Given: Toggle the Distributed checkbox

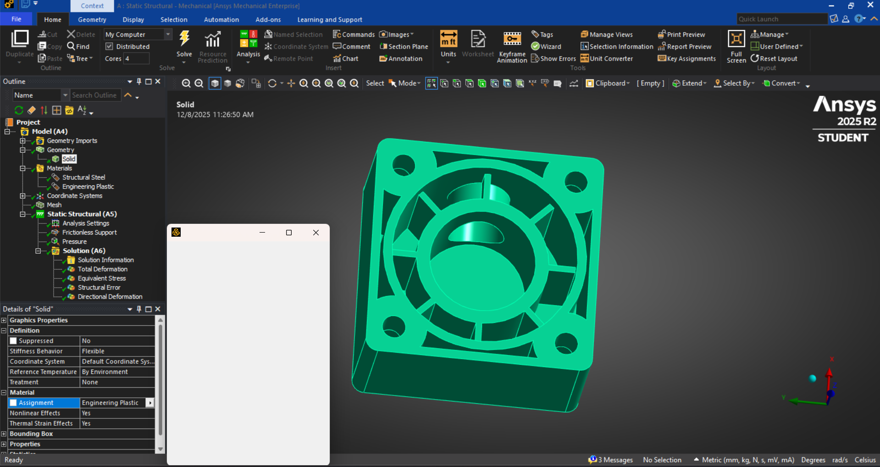Looking at the screenshot, I should coord(109,46).
